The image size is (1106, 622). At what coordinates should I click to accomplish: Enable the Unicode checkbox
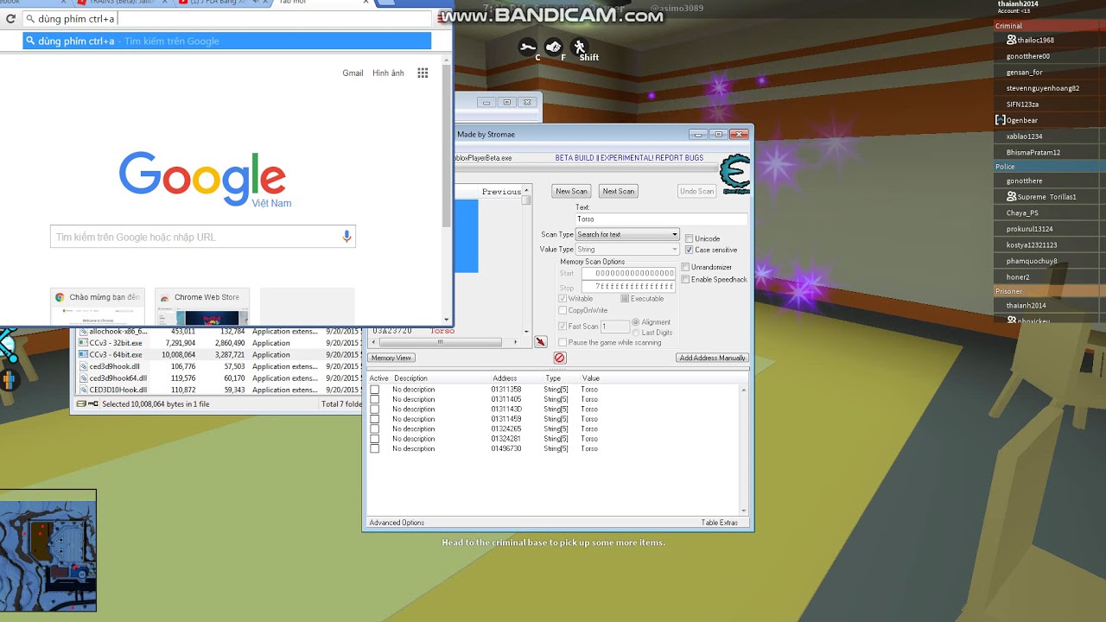pyautogui.click(x=690, y=238)
